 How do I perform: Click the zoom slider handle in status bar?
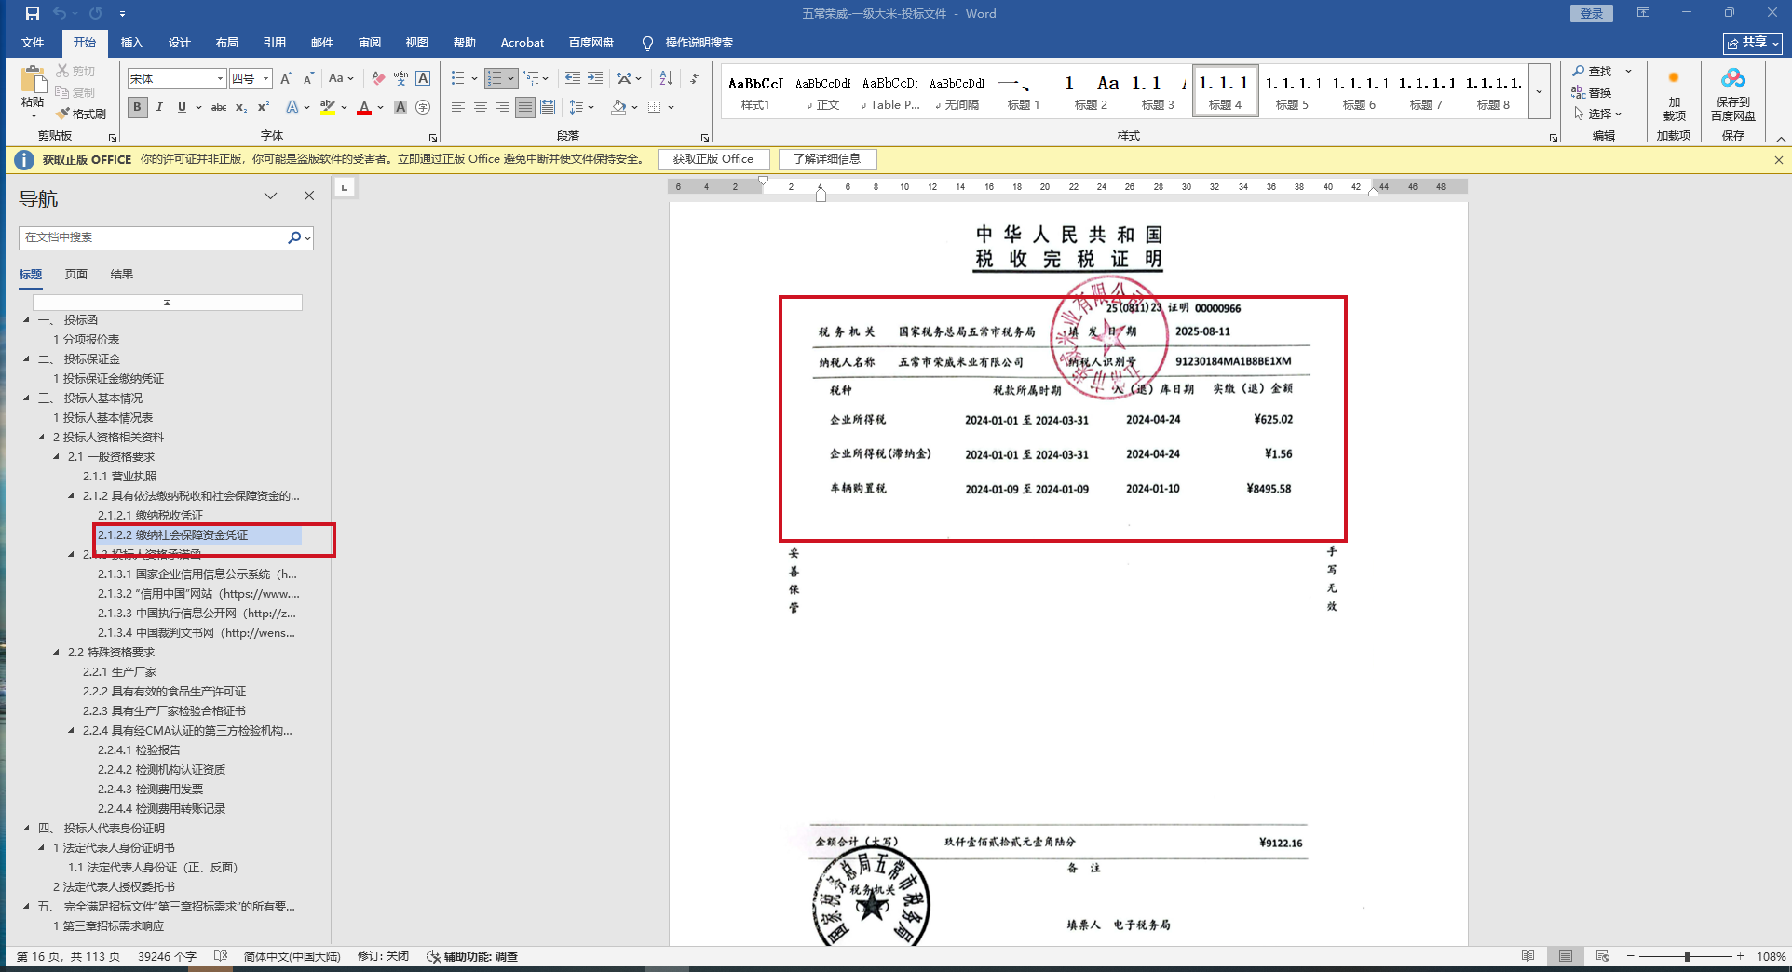[x=1687, y=956]
